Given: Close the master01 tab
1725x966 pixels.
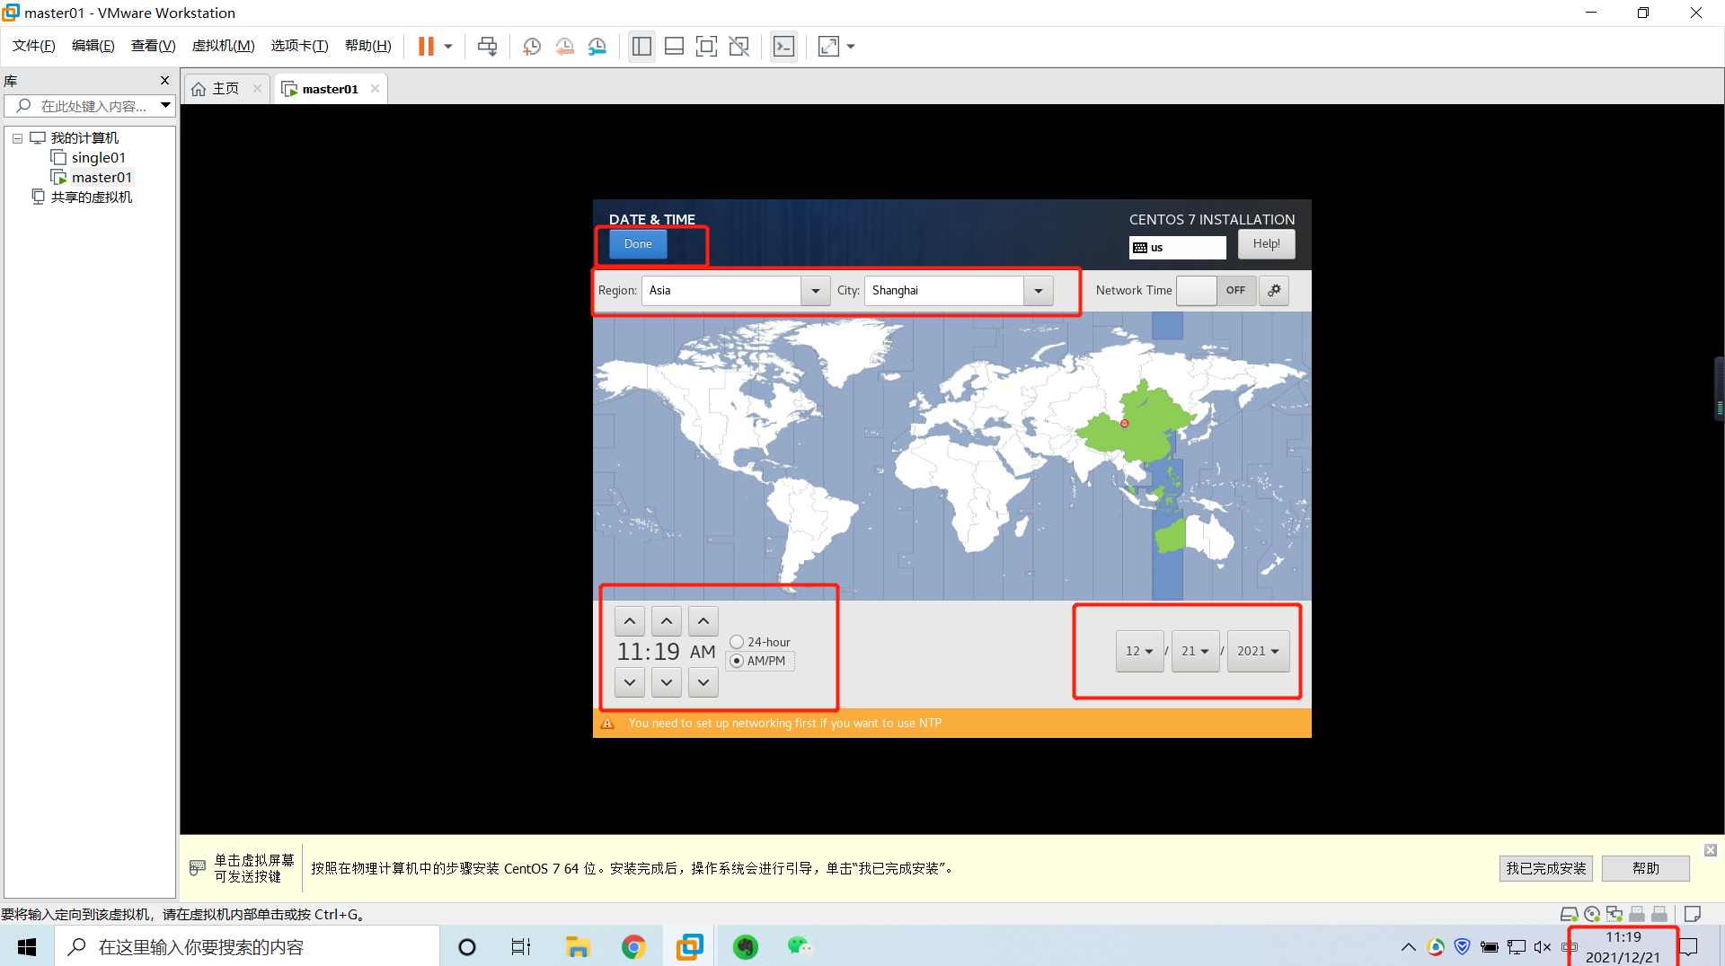Looking at the screenshot, I should (x=375, y=88).
